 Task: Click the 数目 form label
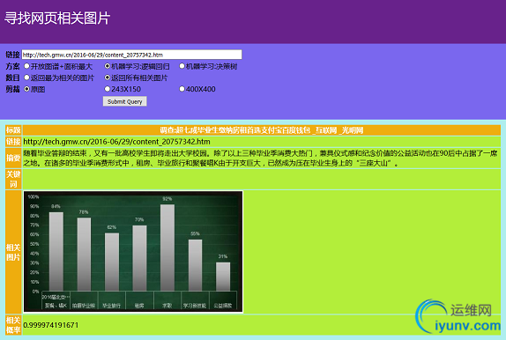(12, 78)
